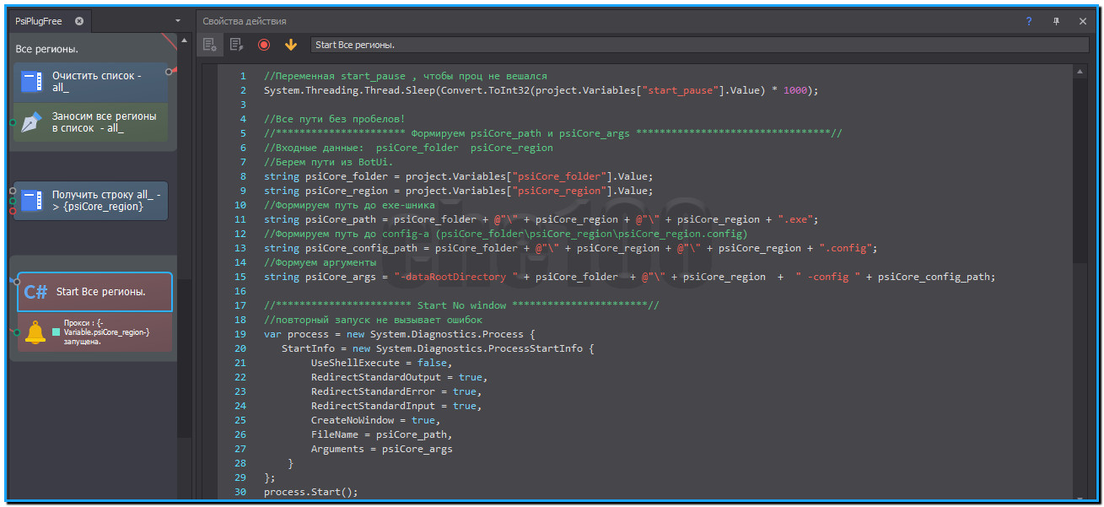1104x507 pixels.
Task: Click the yellow bell notification action icon
Action: 35,332
